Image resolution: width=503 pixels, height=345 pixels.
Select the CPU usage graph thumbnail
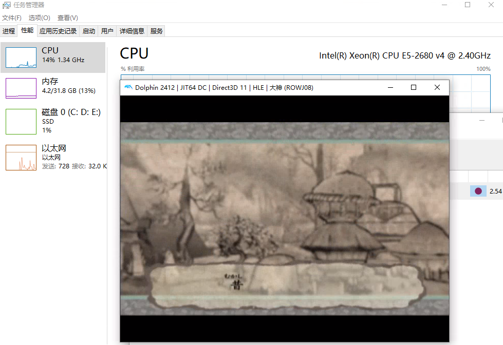pos(21,57)
